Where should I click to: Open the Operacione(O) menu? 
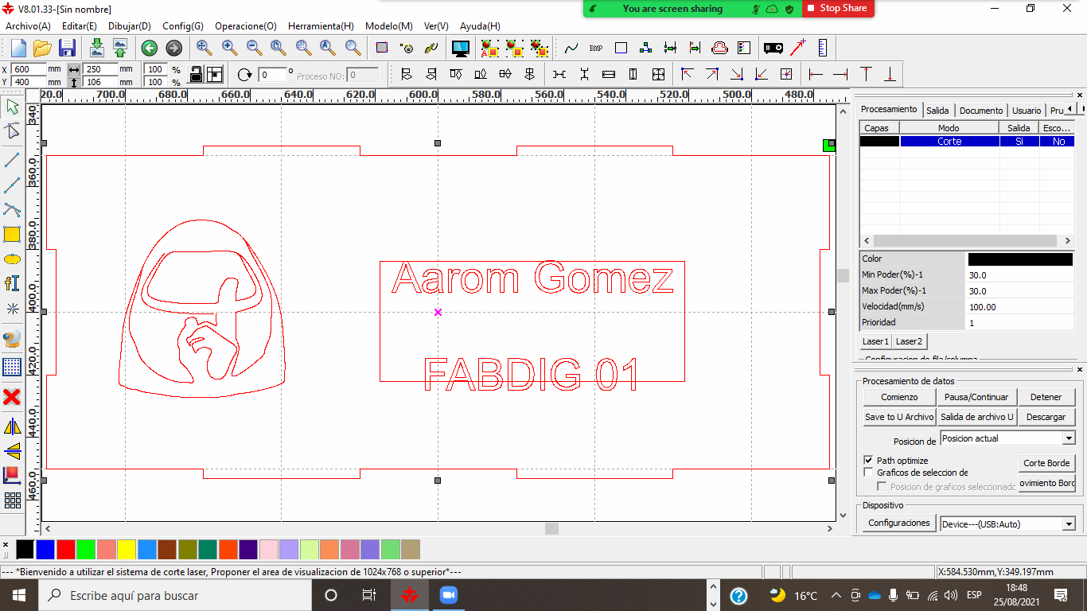(x=246, y=26)
